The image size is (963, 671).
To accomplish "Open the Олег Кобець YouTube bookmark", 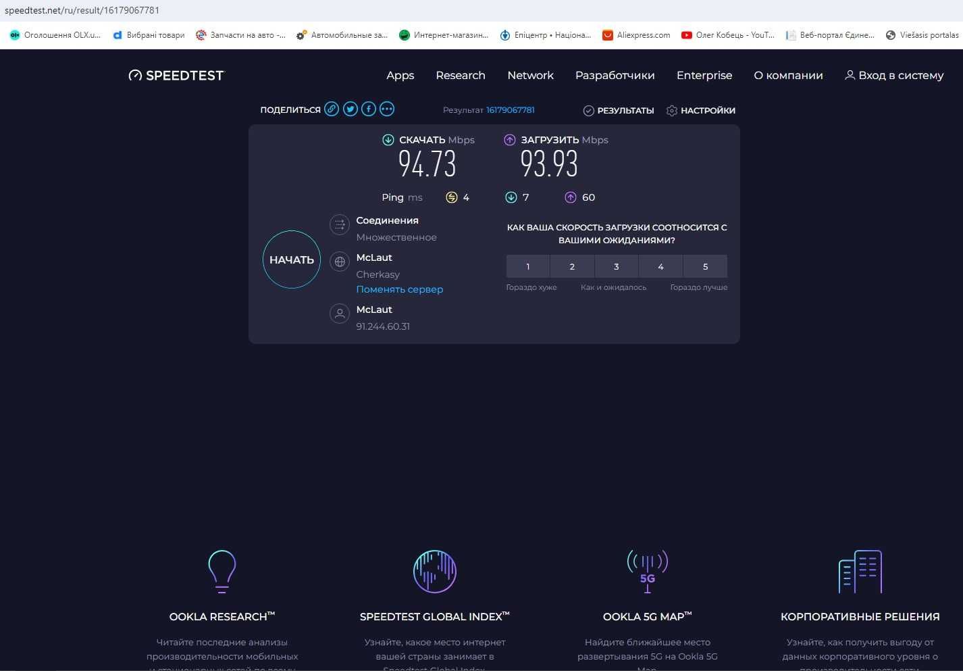I will pyautogui.click(x=728, y=35).
